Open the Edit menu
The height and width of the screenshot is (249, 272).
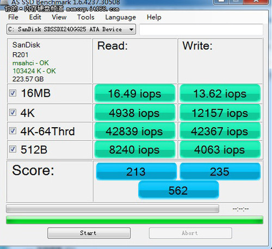[x=35, y=17]
